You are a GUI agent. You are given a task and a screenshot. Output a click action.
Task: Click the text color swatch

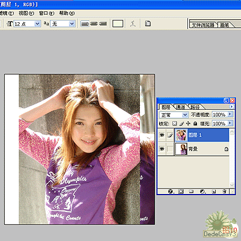117,23
